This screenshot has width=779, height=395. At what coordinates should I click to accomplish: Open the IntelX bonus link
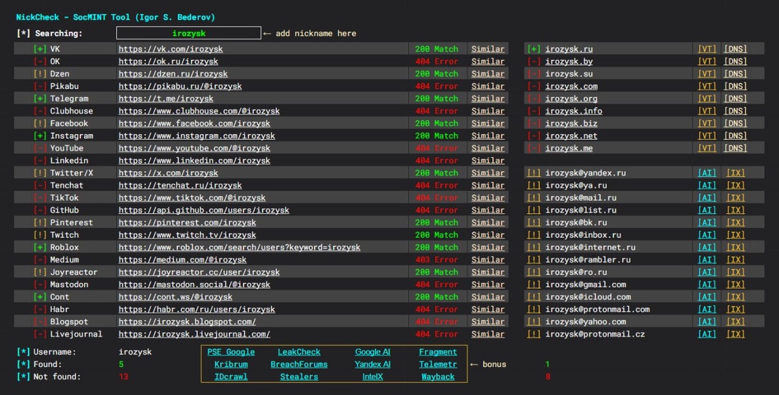point(373,377)
